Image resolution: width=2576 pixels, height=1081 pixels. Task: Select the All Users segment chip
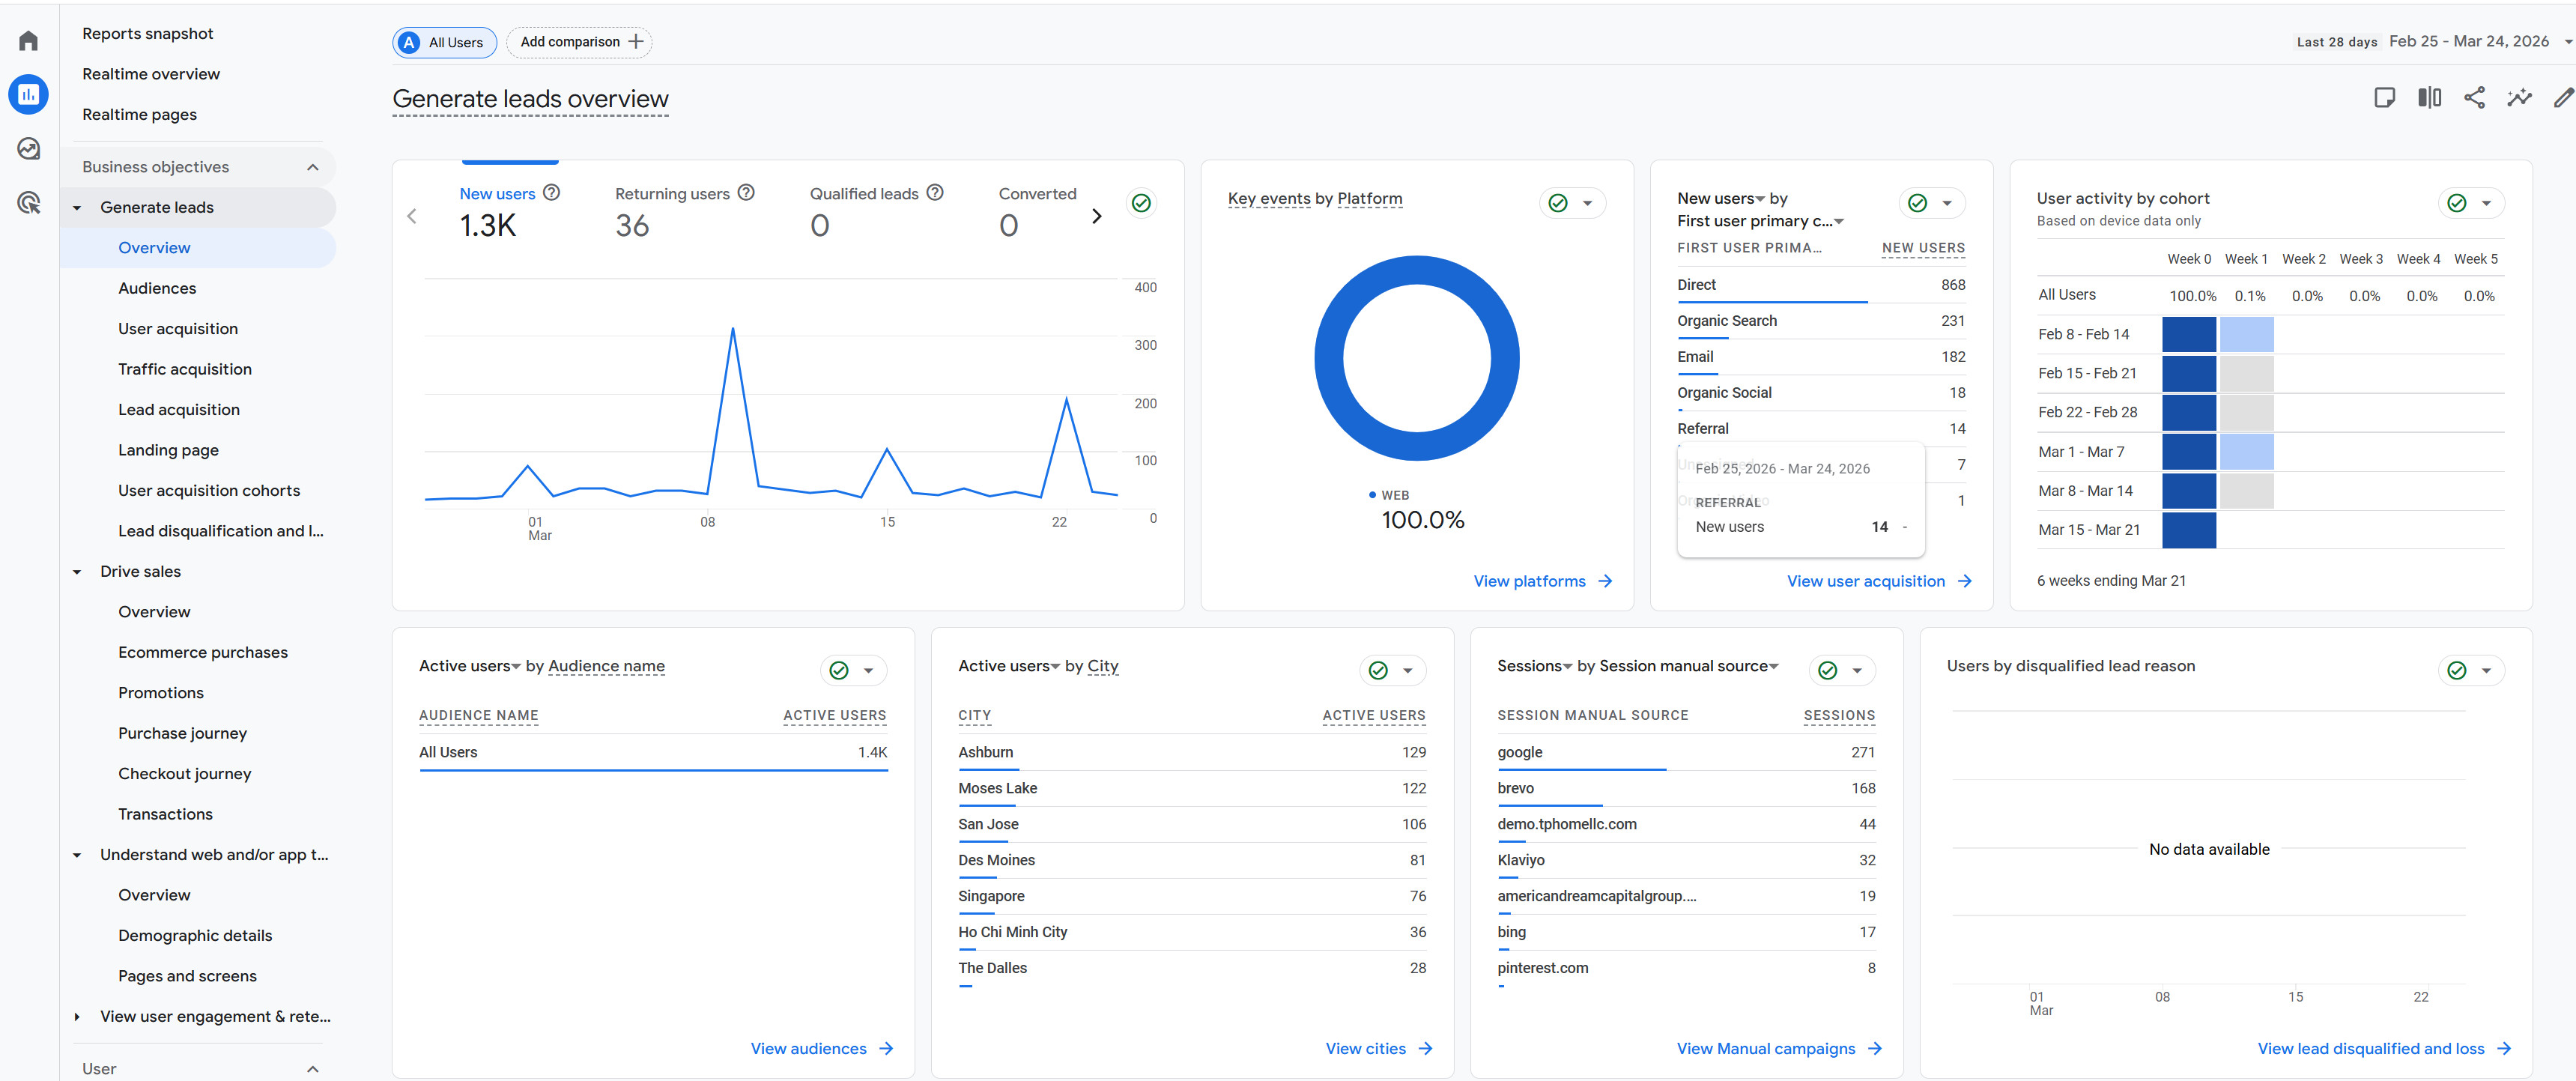click(444, 42)
